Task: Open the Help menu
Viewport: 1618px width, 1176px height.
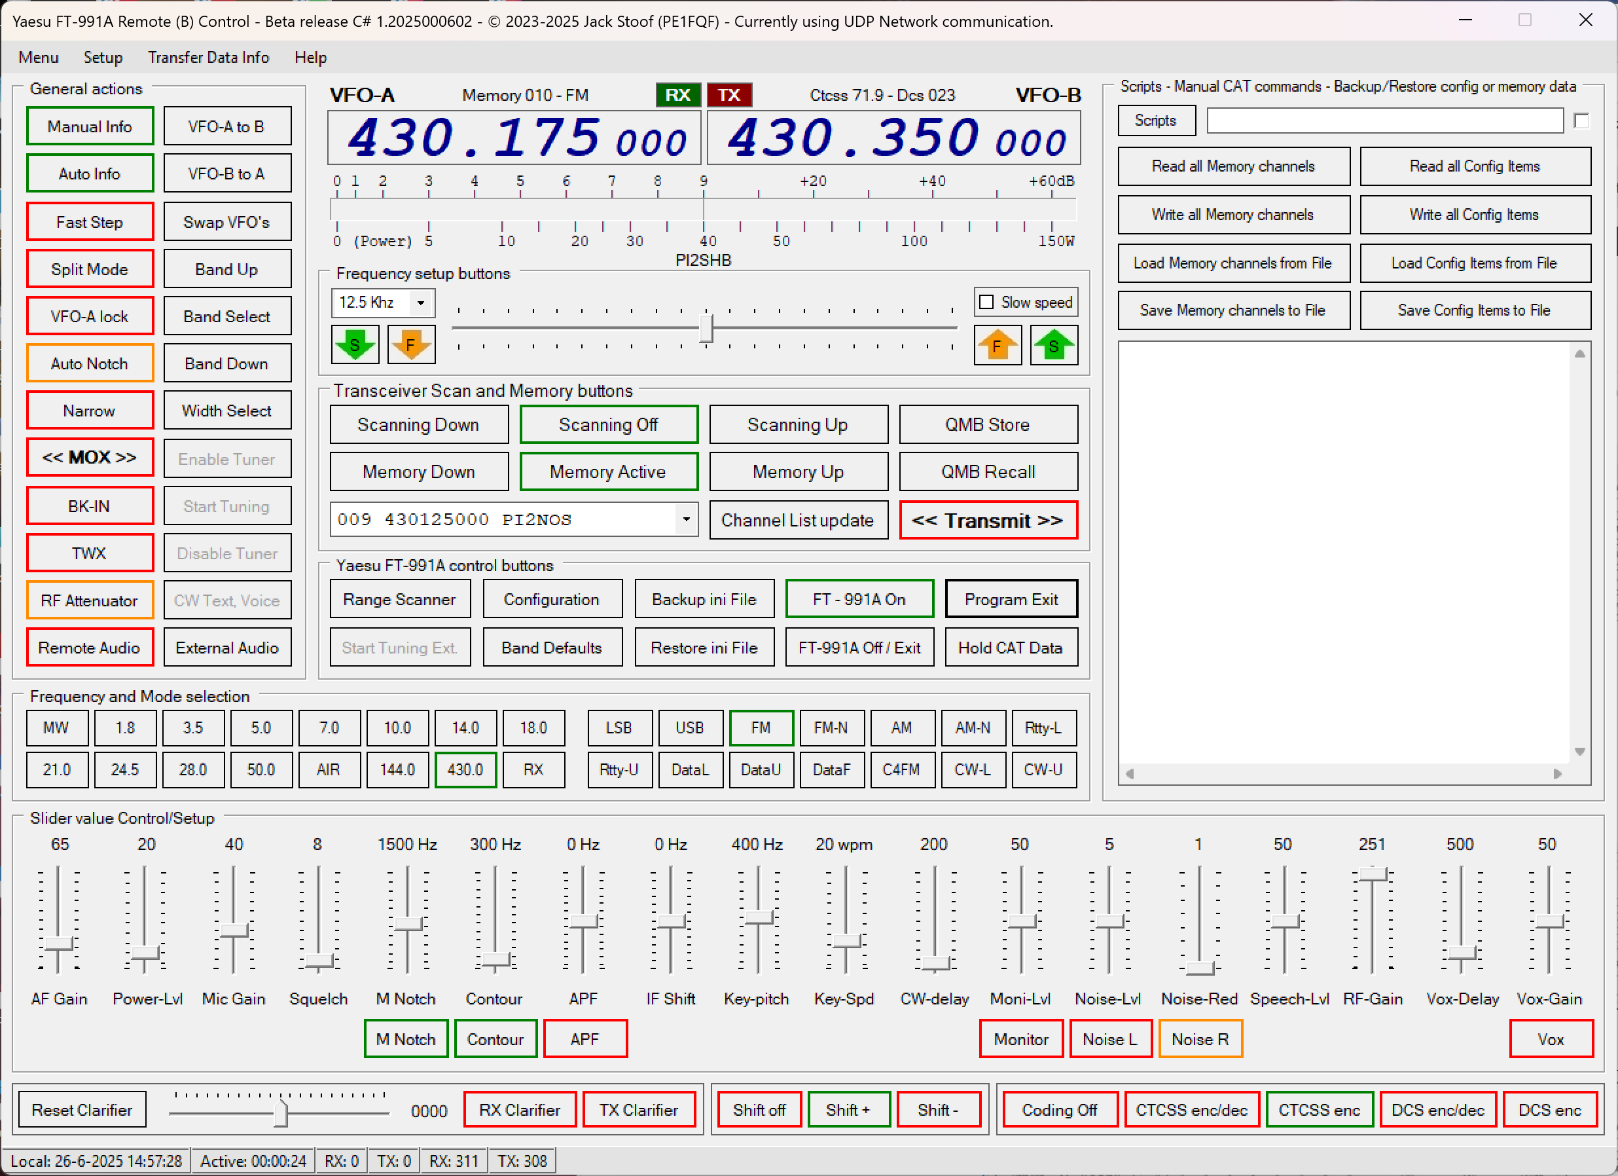Action: pyautogui.click(x=310, y=57)
